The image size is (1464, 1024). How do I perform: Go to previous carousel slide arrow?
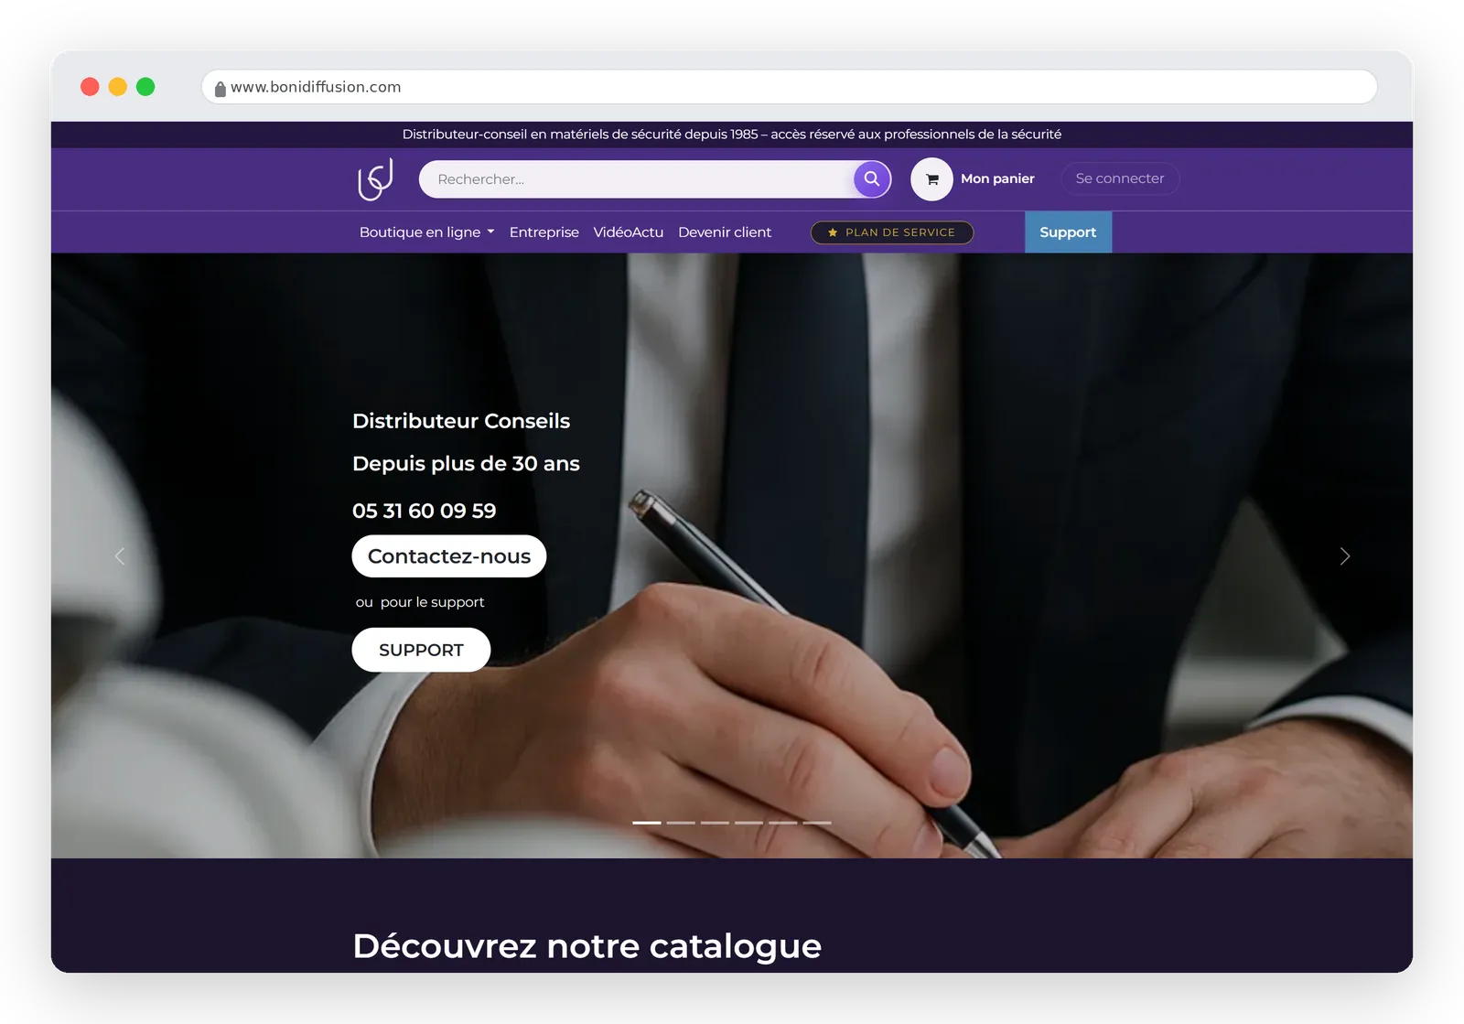tap(120, 556)
